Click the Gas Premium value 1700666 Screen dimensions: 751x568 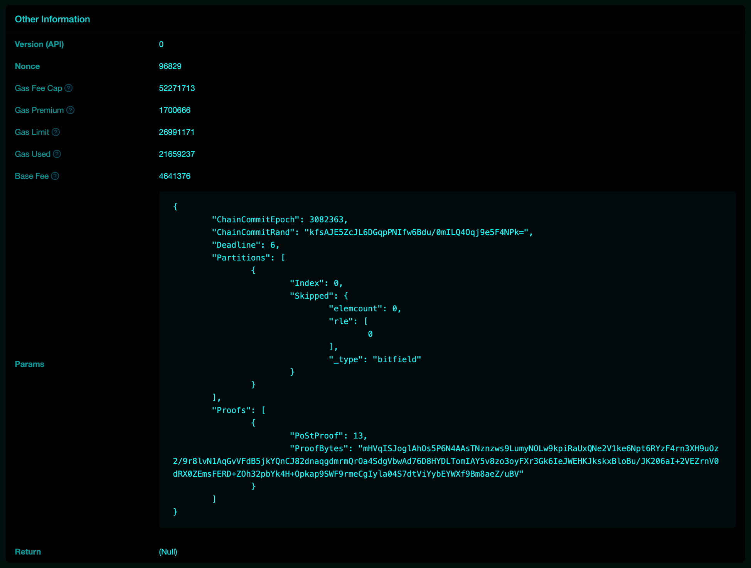click(x=175, y=110)
